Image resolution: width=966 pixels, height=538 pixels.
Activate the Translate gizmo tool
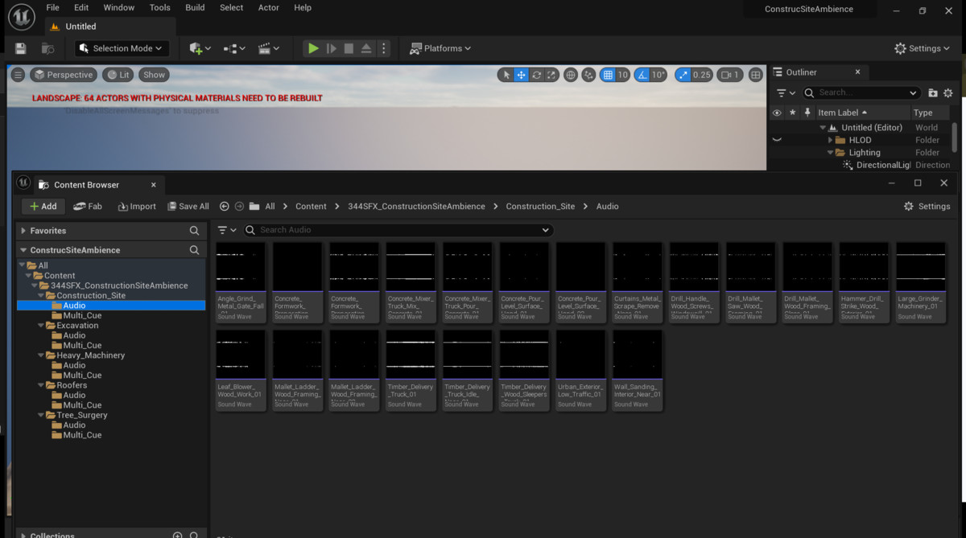pos(522,75)
